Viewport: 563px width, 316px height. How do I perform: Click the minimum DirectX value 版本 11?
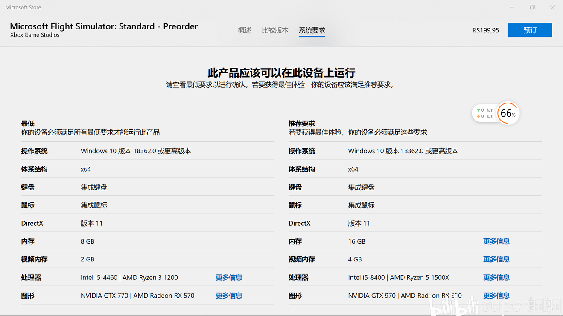click(92, 223)
